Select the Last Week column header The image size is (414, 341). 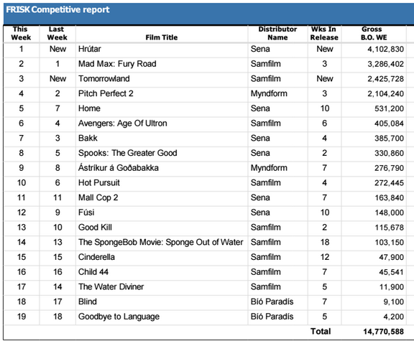point(57,33)
